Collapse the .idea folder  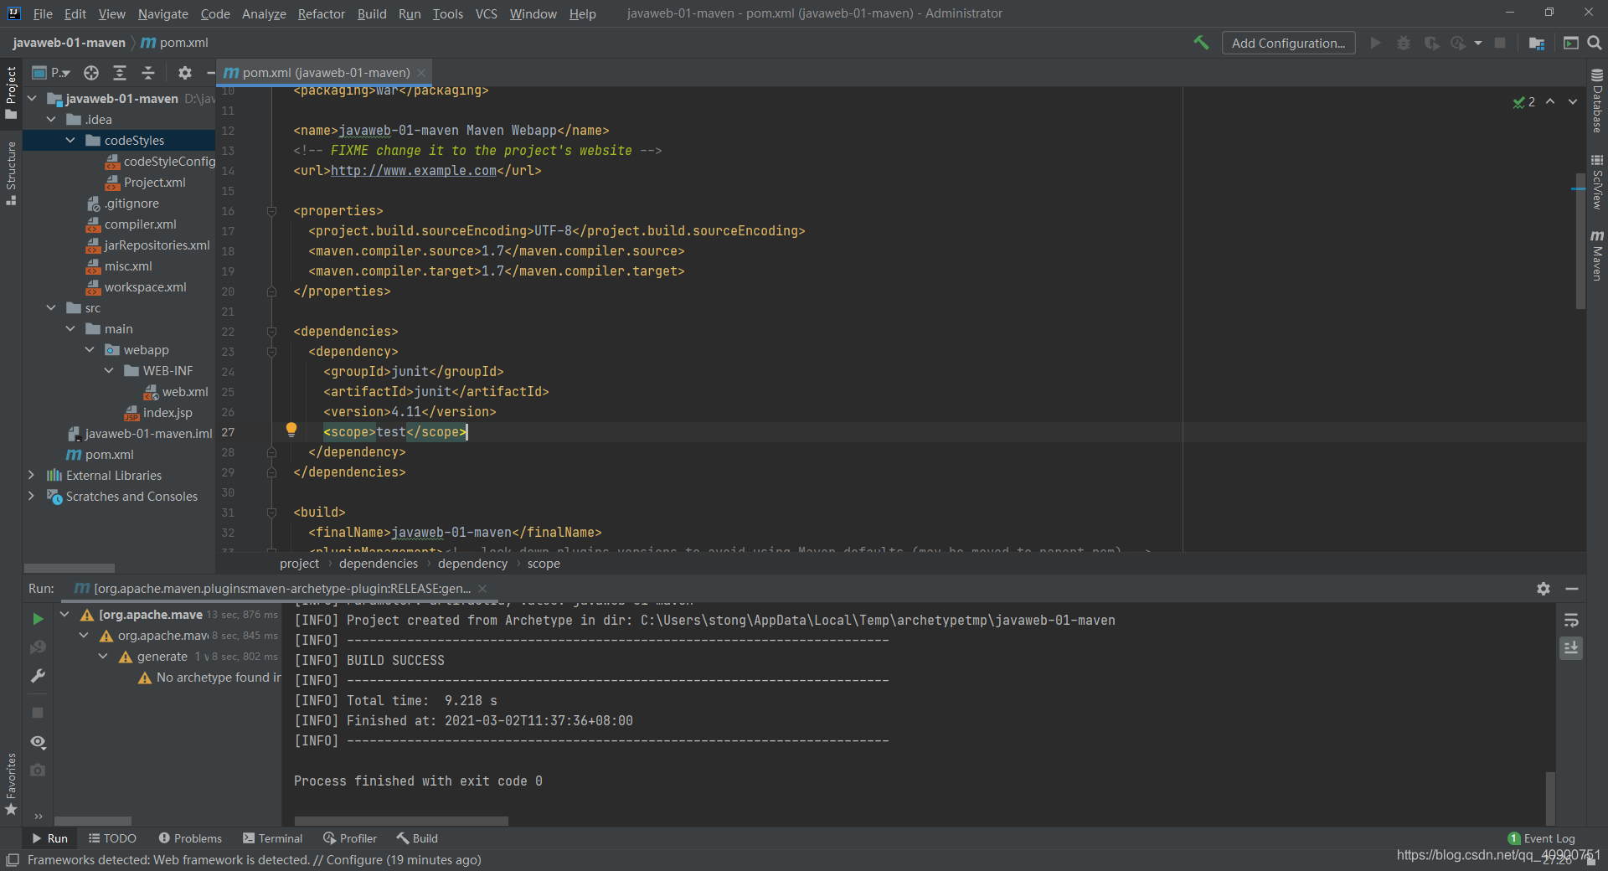(x=51, y=120)
